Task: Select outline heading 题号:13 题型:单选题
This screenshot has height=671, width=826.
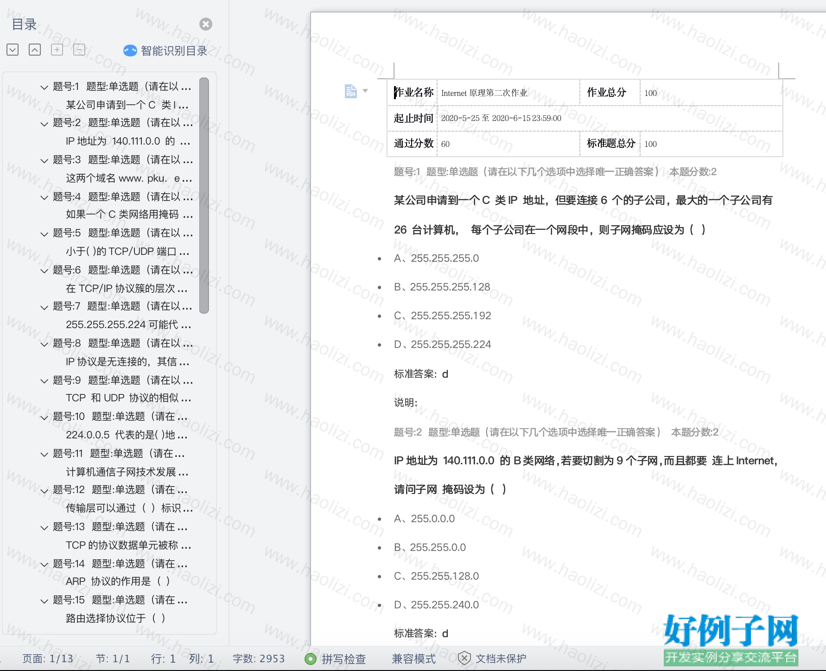Action: (121, 527)
